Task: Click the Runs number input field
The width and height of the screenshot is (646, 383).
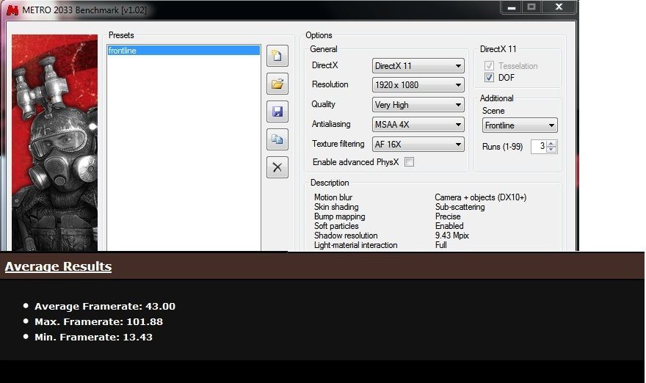Action: pyautogui.click(x=539, y=147)
